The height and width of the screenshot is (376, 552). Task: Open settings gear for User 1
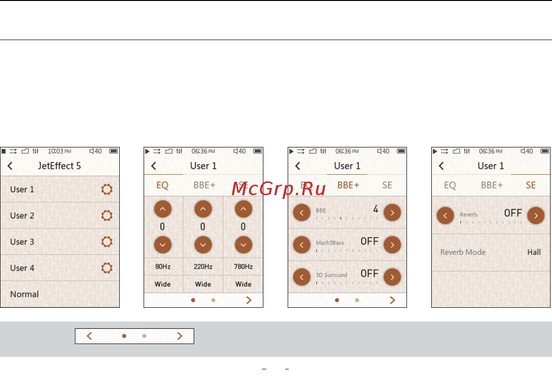pyautogui.click(x=107, y=189)
